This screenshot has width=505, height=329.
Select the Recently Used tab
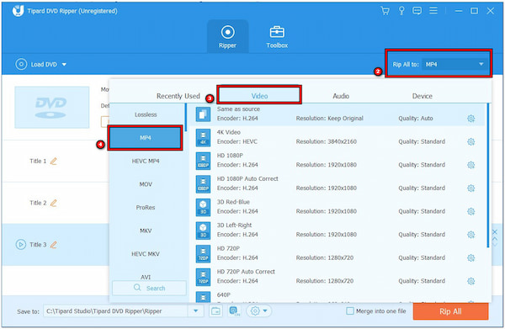click(x=178, y=96)
